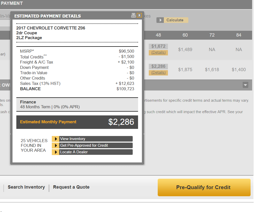258x212 pixels.
Task: Click the arrow icon next to Locate A Dealer
Action: click(x=55, y=152)
